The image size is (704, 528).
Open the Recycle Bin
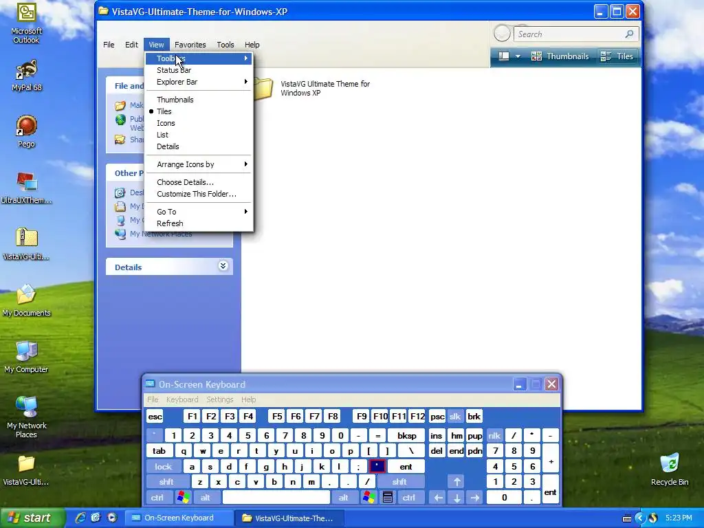click(670, 469)
